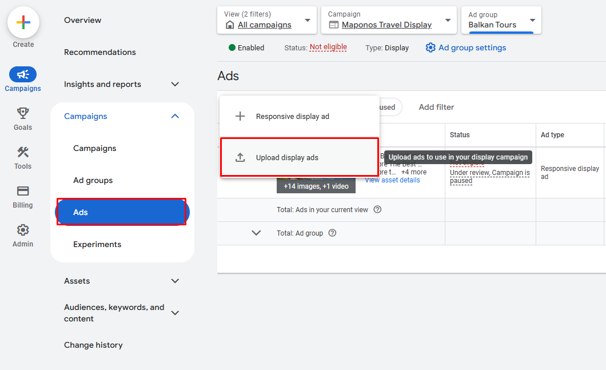Collapse the Campaigns section chevron
This screenshot has height=370, width=606.
(x=175, y=116)
